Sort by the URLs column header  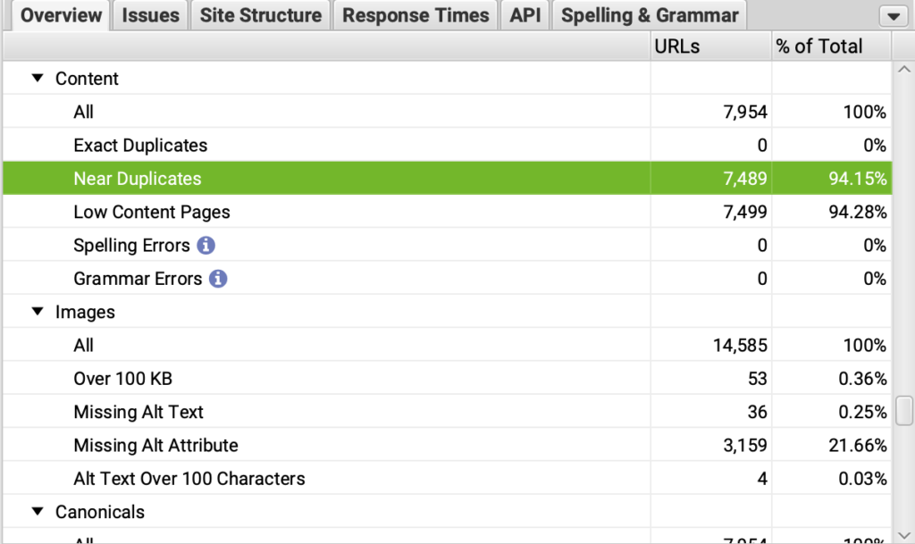pyautogui.click(x=710, y=46)
